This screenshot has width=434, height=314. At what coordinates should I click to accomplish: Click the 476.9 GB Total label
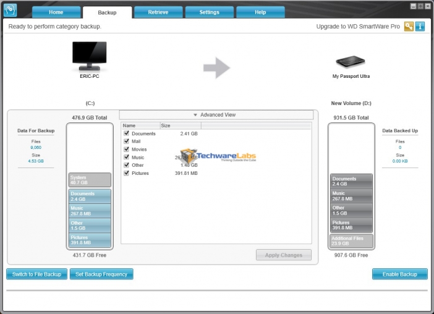coord(90,117)
